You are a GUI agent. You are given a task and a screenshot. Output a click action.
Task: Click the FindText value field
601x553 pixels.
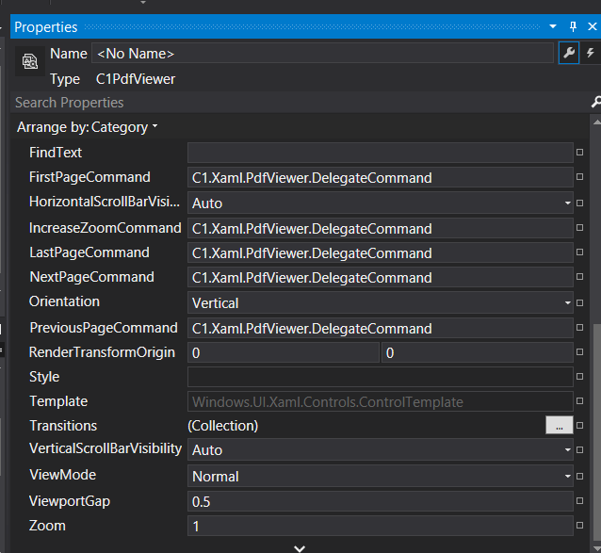click(x=381, y=153)
